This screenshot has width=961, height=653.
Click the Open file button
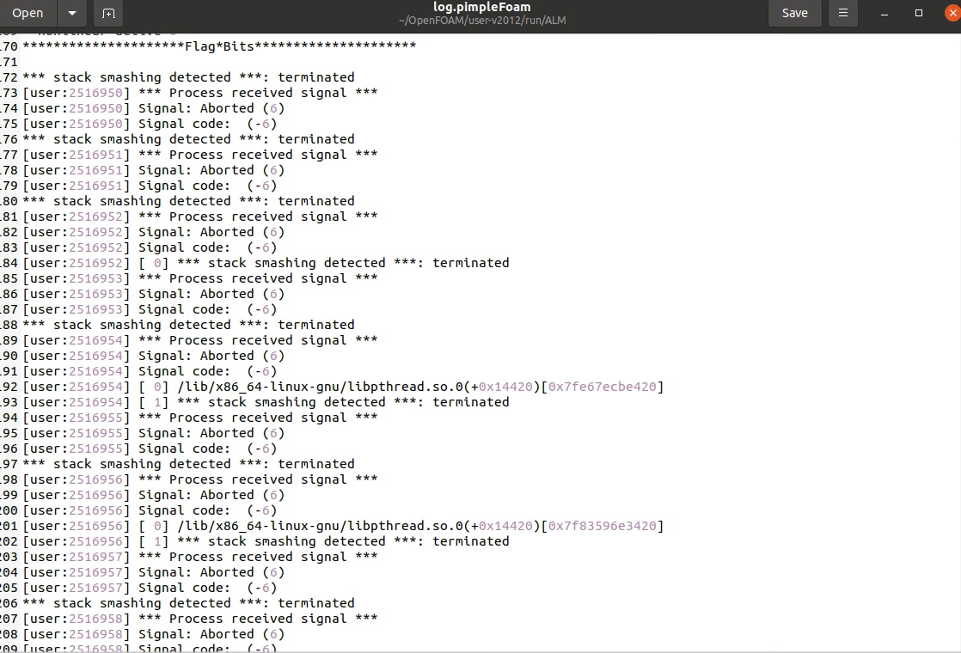pyautogui.click(x=28, y=13)
